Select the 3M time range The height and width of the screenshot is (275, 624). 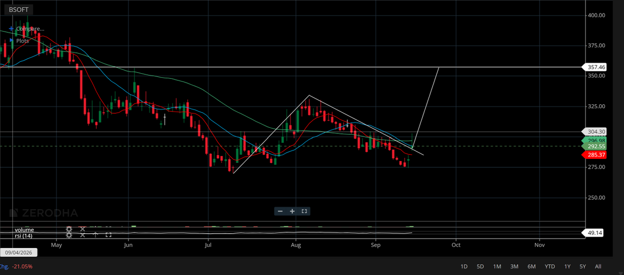click(x=514, y=266)
